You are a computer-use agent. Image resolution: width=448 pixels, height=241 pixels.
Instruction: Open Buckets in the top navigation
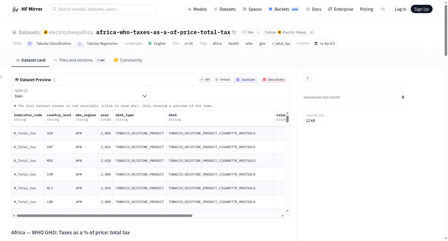click(283, 9)
